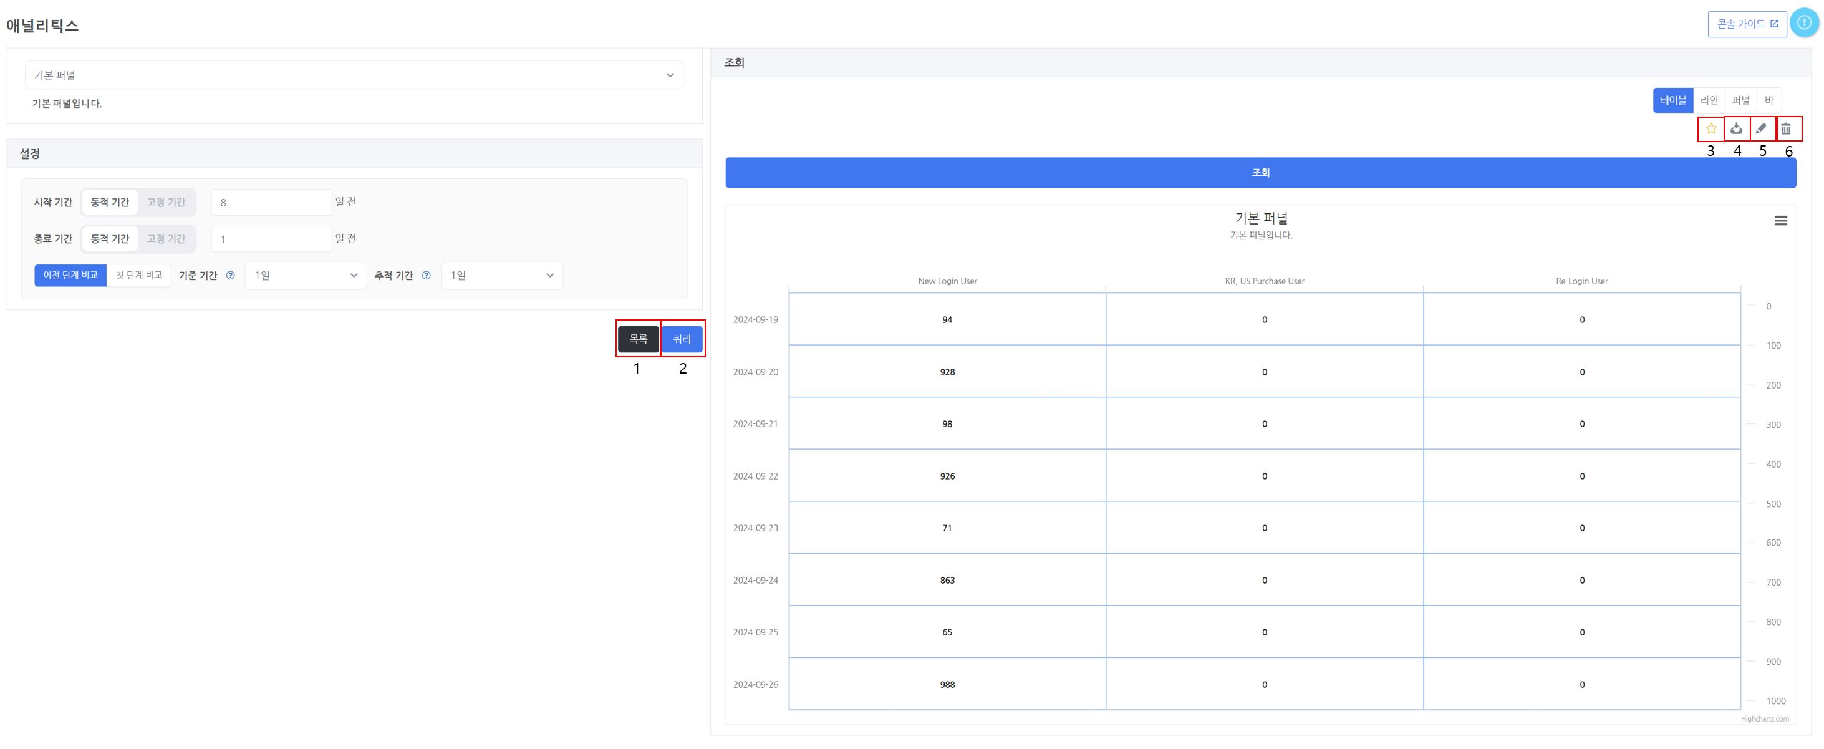
Task: Select 고정 기간 for 종료 기간
Action: [166, 239]
